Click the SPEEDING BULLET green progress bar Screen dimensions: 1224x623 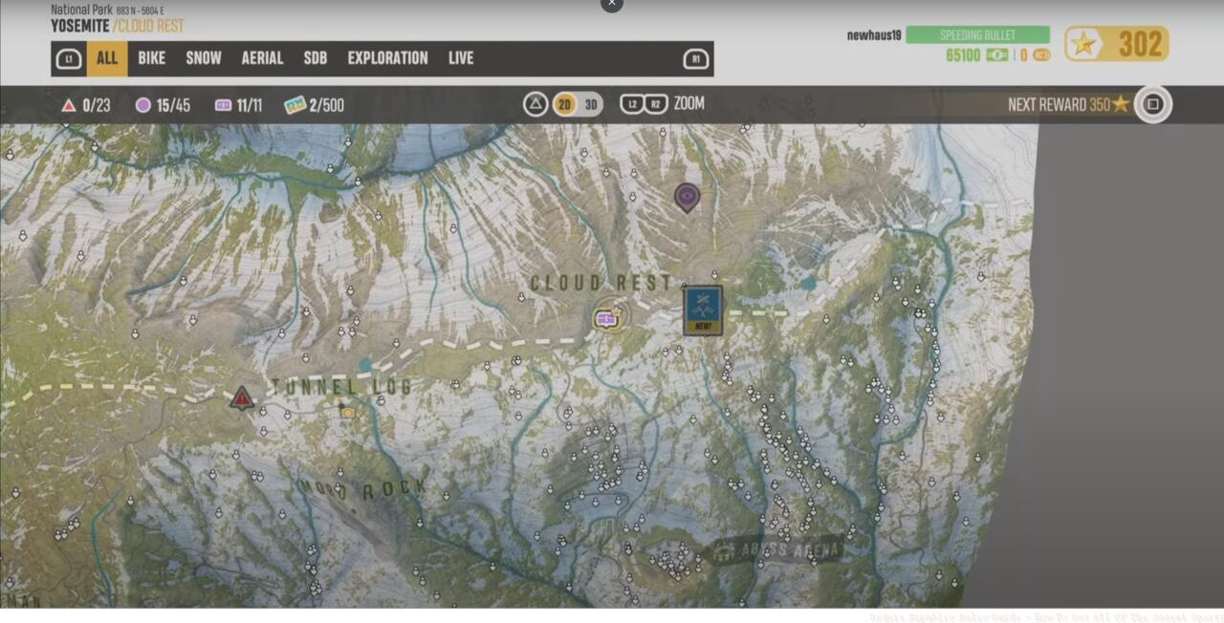tap(977, 35)
